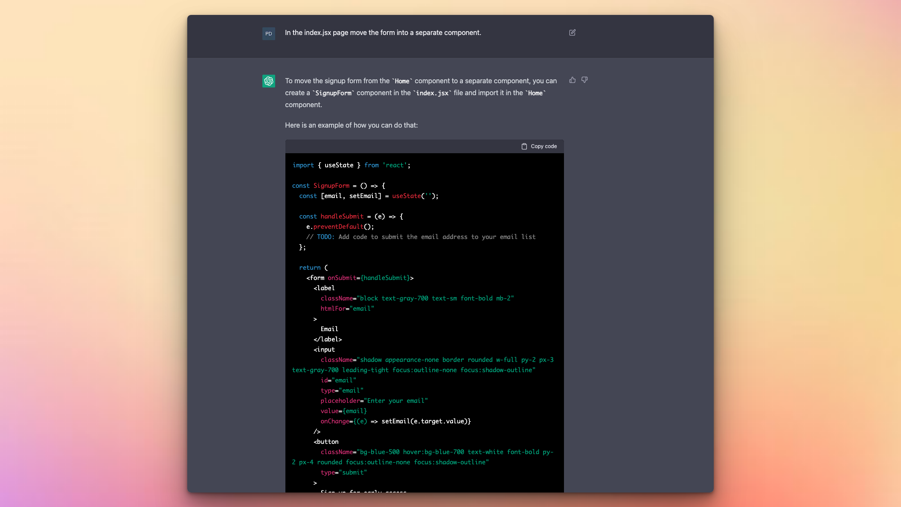Click the inline `index.jsx` code text
This screenshot has width=901, height=507.
click(432, 93)
